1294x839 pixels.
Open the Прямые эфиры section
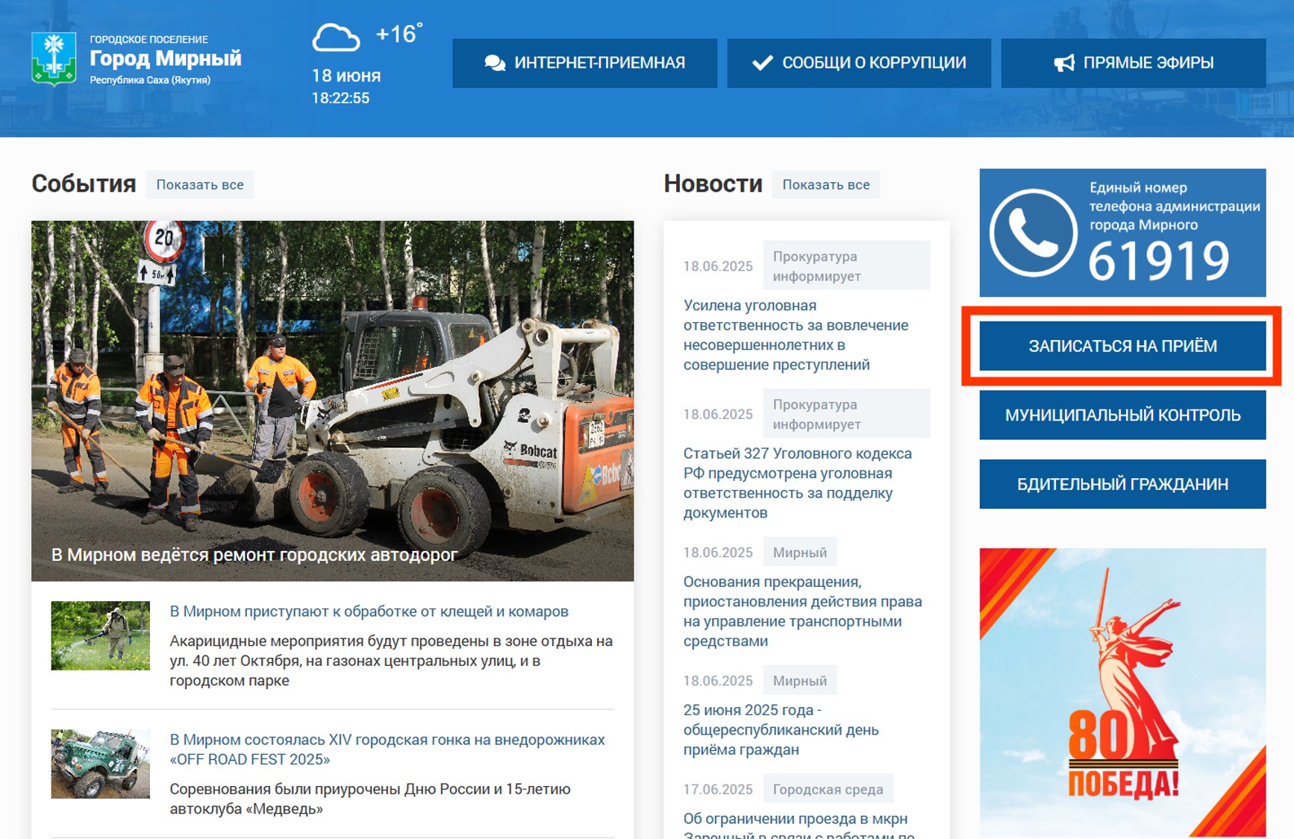coord(1133,63)
